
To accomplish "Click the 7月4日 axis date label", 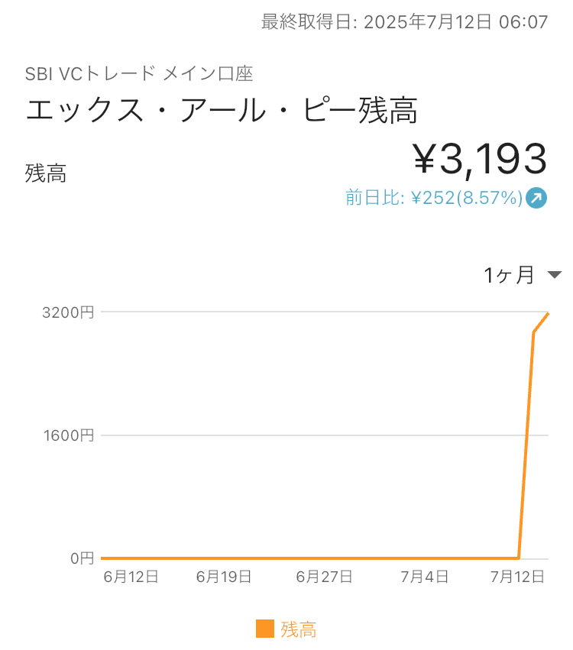I will pyautogui.click(x=424, y=577).
